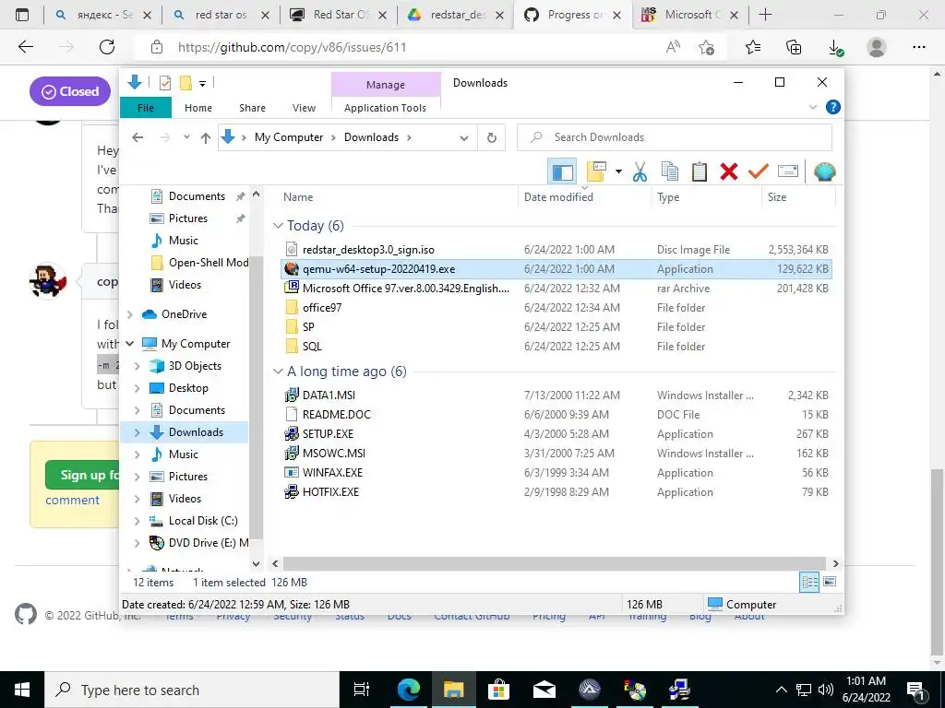The width and height of the screenshot is (945, 708).
Task: Click the horizontal scrollbar in file list
Action: coord(555,563)
